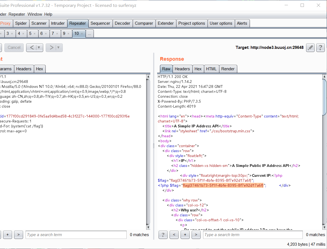Click the response scrollbar down arrow
The width and height of the screenshot is (327, 249).
tap(324, 227)
